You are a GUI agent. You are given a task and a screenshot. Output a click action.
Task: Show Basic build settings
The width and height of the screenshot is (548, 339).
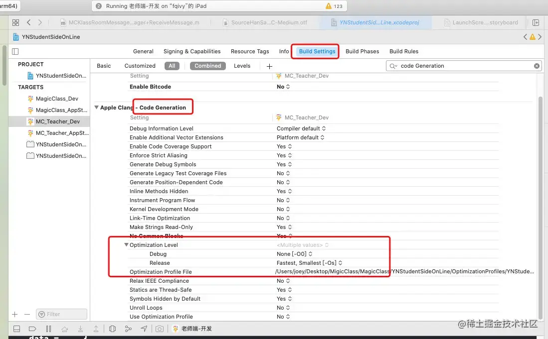(104, 66)
